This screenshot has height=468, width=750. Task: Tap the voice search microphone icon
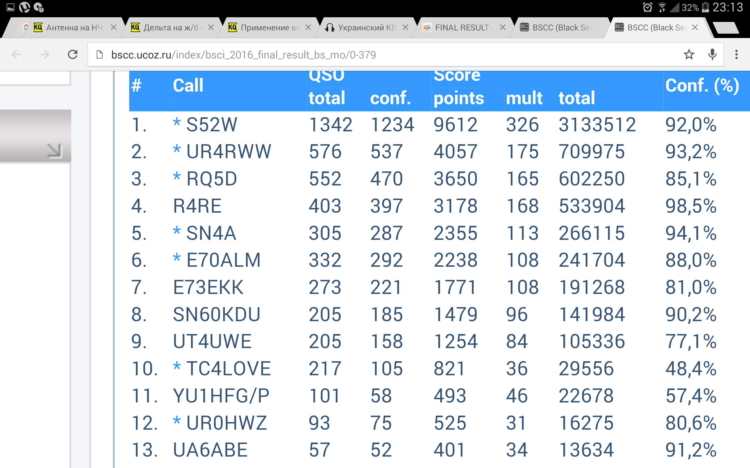[712, 55]
